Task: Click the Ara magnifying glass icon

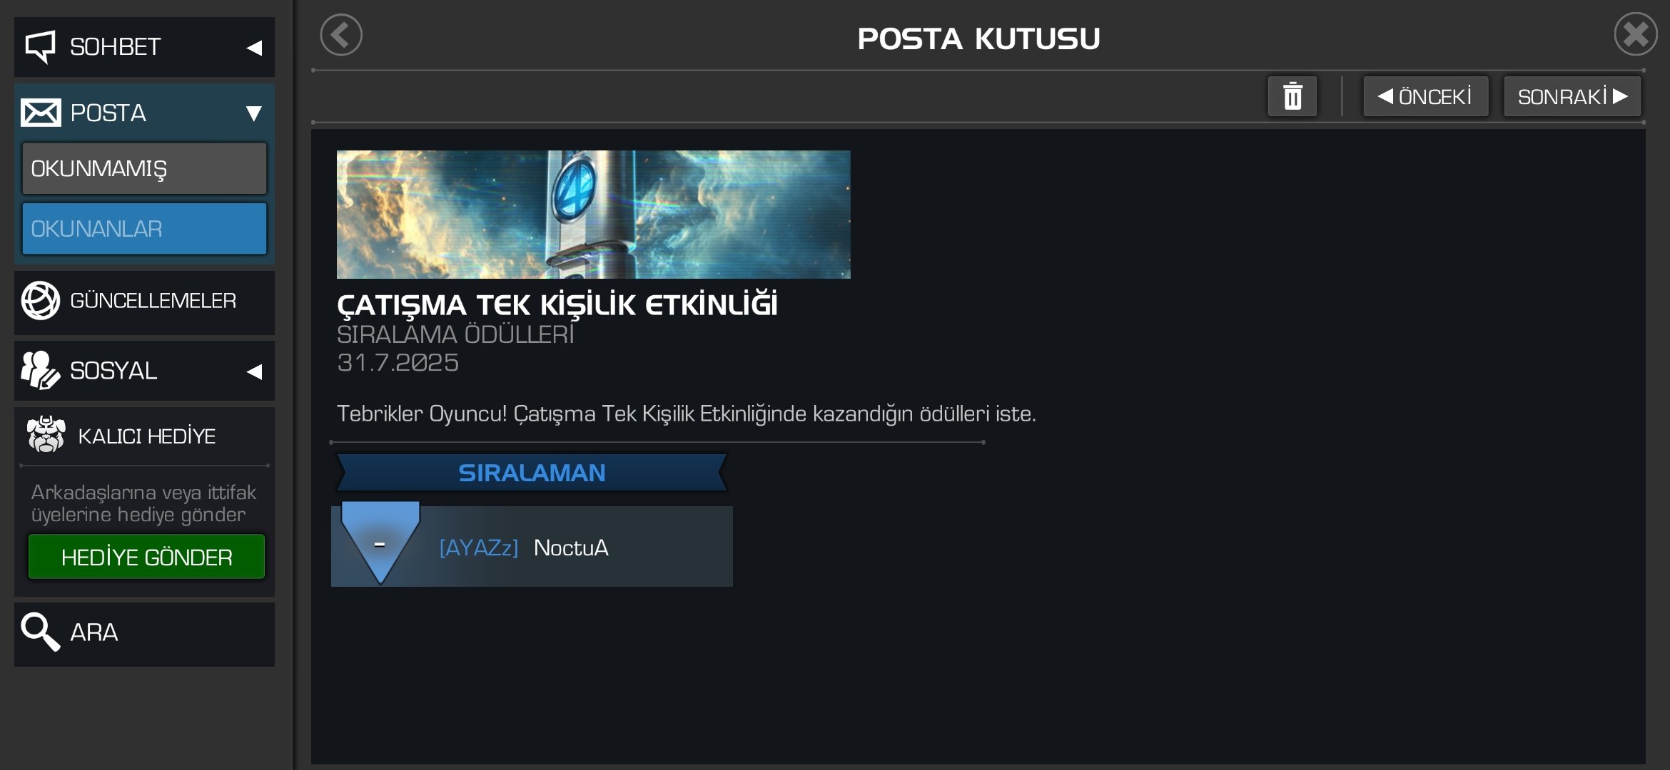Action: coord(41,632)
